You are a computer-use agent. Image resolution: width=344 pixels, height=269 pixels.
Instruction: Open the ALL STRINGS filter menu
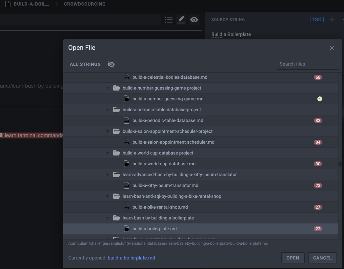click(85, 64)
